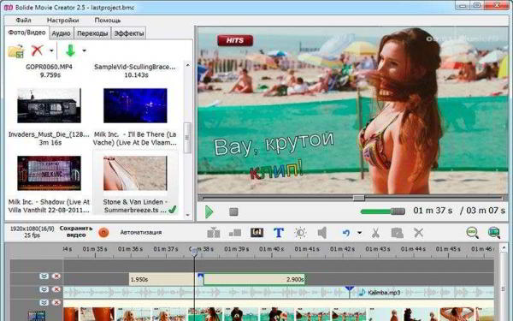Switch to the Аудио tab
Viewport: 513px width, 321px height.
[62, 33]
